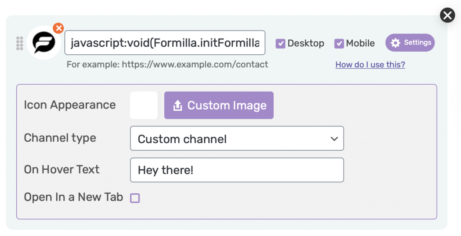Click the "Open In a New Tab" label
Image resolution: width=461 pixels, height=236 pixels.
click(73, 197)
